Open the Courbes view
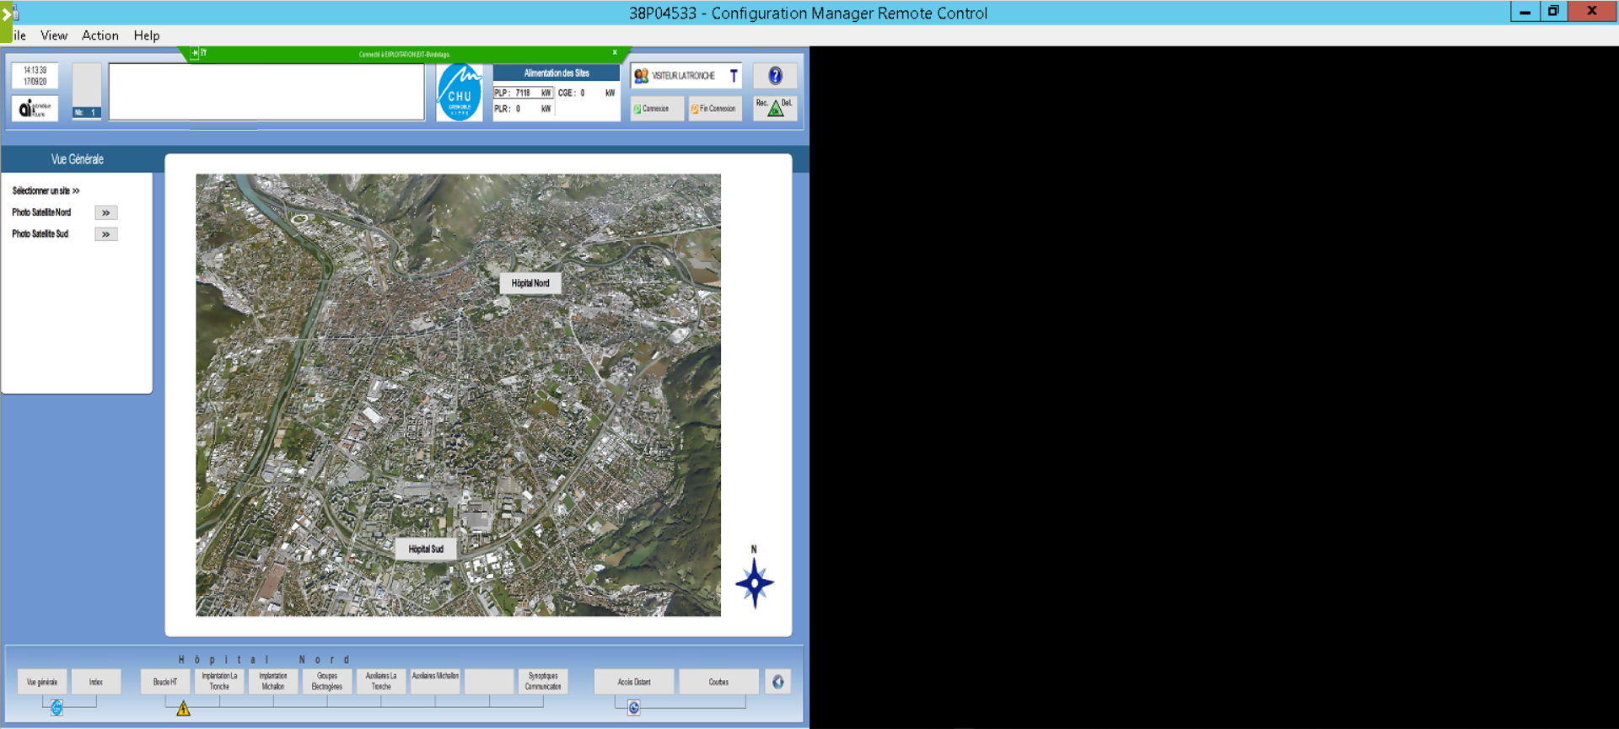The height and width of the screenshot is (729, 1619). click(718, 682)
